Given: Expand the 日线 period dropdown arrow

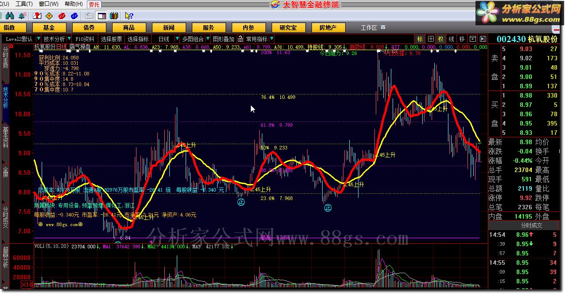Looking at the screenshot, I should [177, 39].
